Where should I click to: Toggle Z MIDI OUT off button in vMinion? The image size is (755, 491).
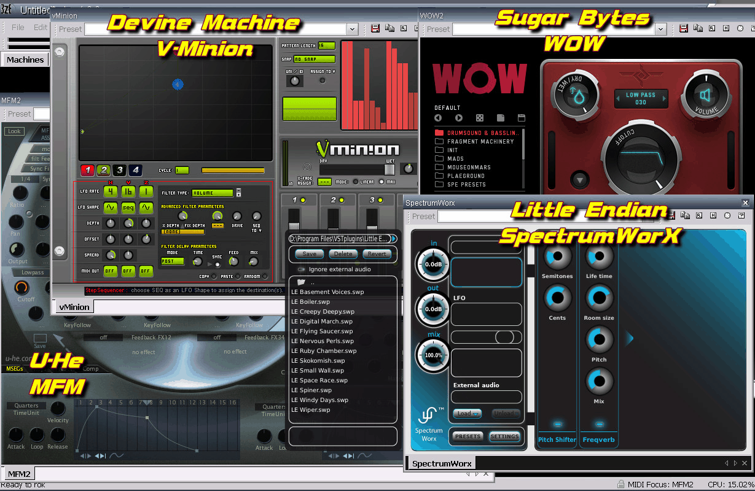146,271
